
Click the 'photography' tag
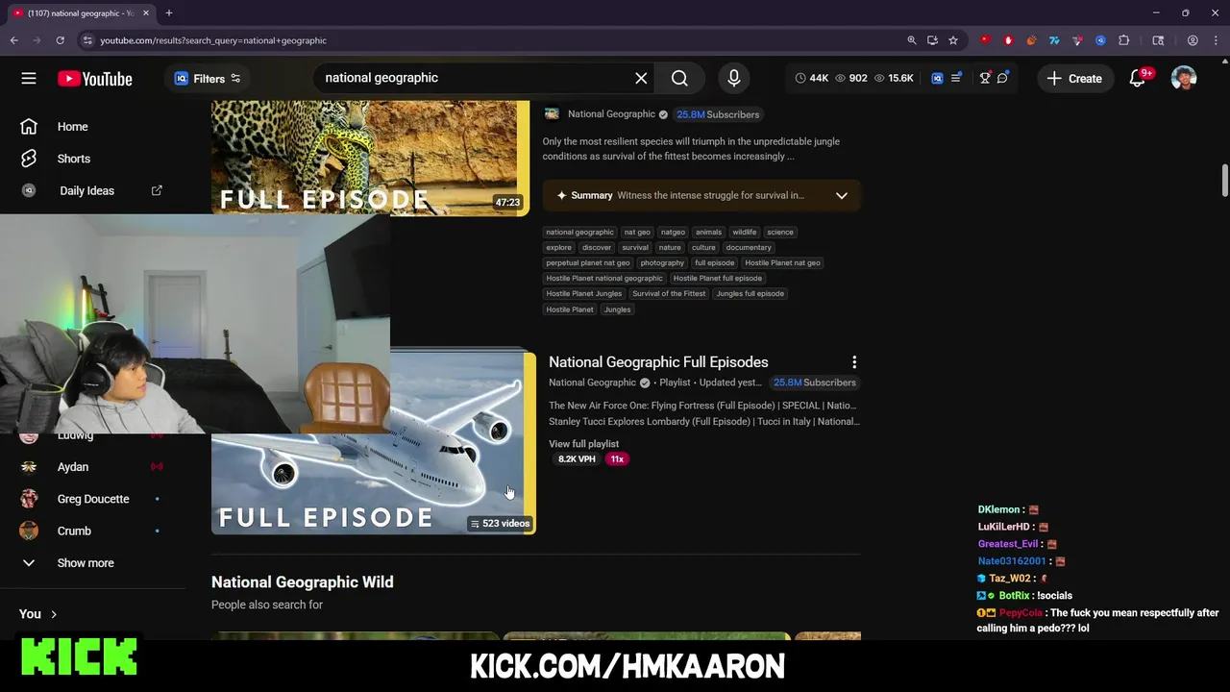coord(662,262)
